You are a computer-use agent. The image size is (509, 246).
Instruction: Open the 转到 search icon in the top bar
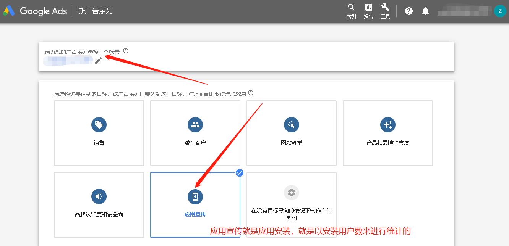point(351,8)
